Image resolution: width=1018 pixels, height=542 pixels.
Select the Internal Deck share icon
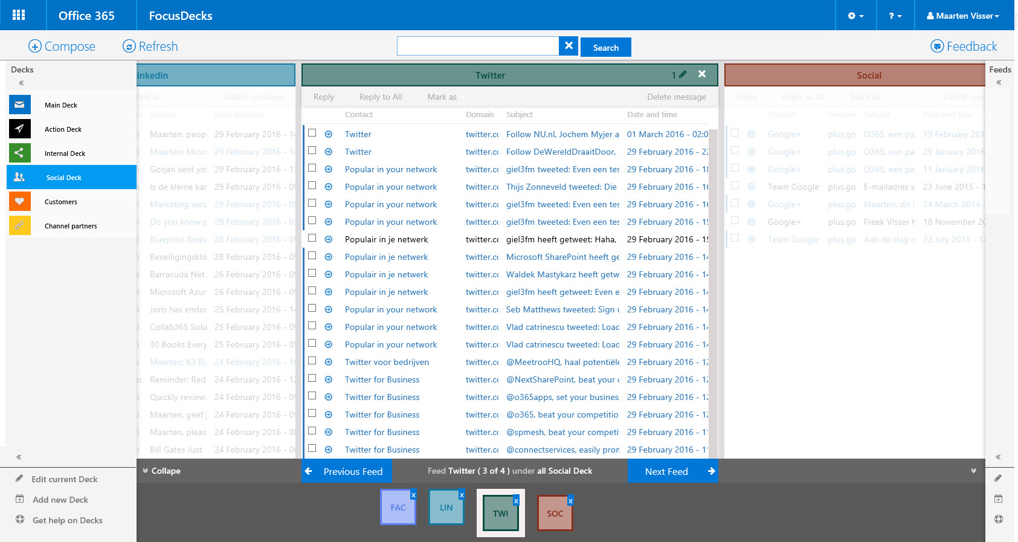click(19, 153)
